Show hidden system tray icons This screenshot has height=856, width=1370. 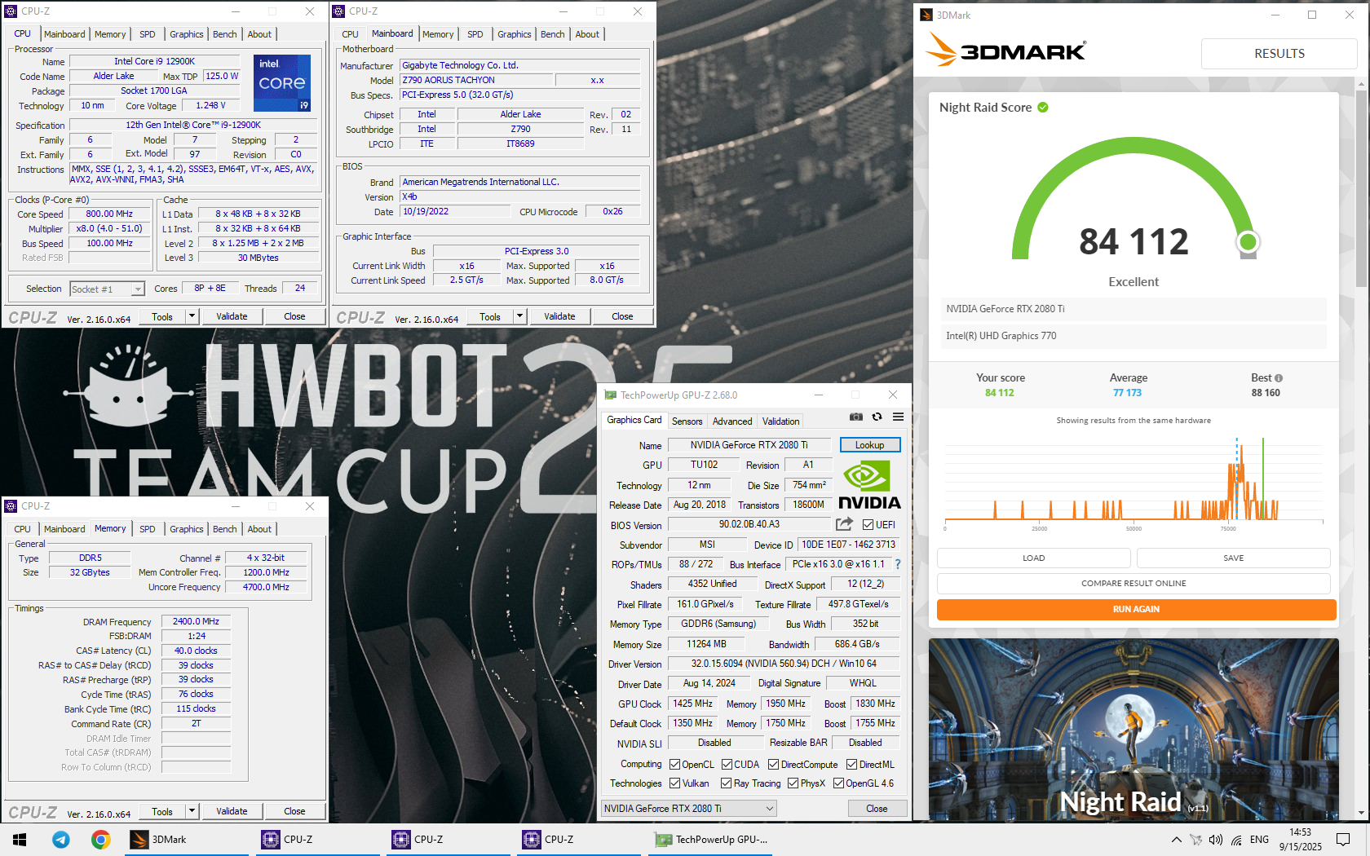click(1176, 840)
